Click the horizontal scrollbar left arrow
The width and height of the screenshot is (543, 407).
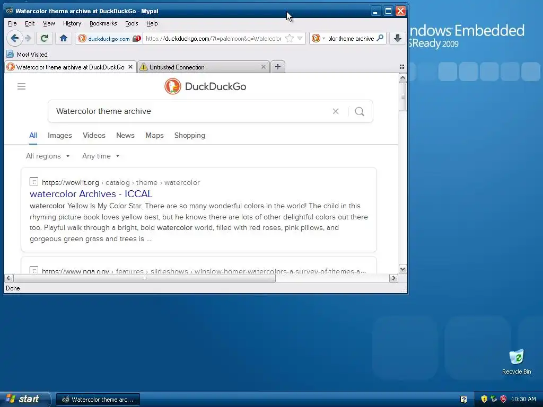8,278
